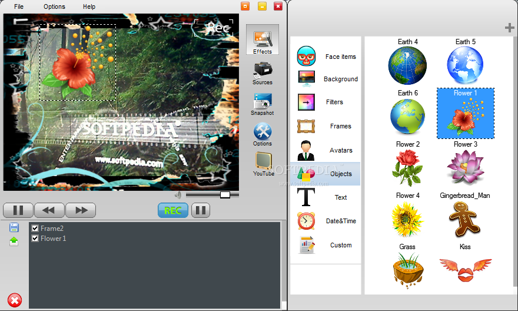Image resolution: width=518 pixels, height=311 pixels.
Task: Choose the Kiss object
Action: [465, 264]
